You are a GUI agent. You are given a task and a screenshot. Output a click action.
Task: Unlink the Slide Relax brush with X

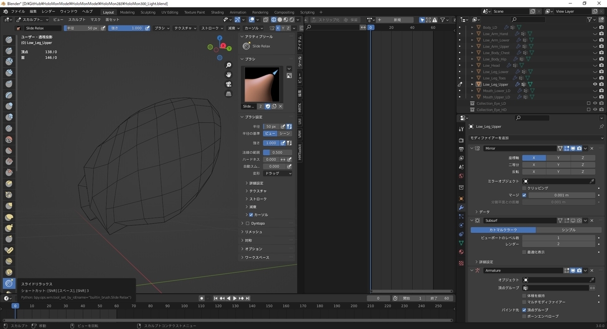pos(280,106)
